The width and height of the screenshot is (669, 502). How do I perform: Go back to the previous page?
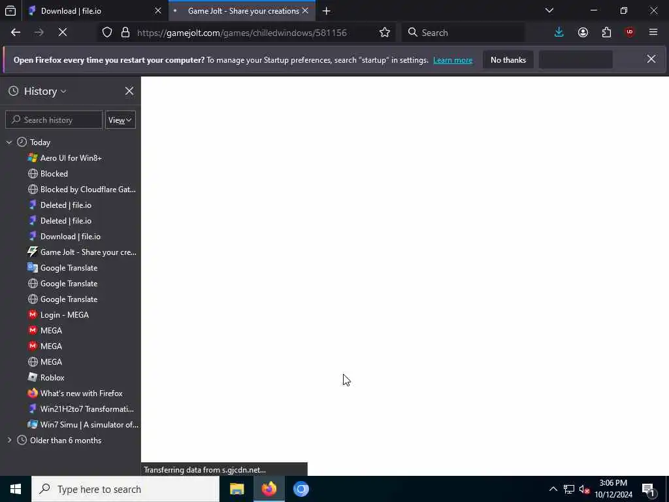16,33
